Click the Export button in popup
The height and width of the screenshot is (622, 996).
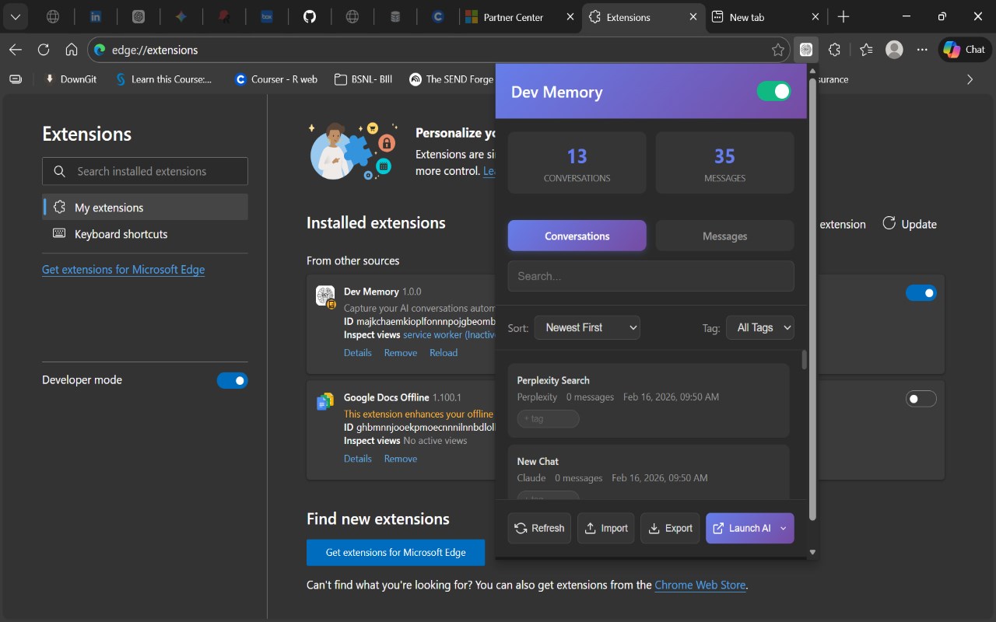(x=670, y=528)
